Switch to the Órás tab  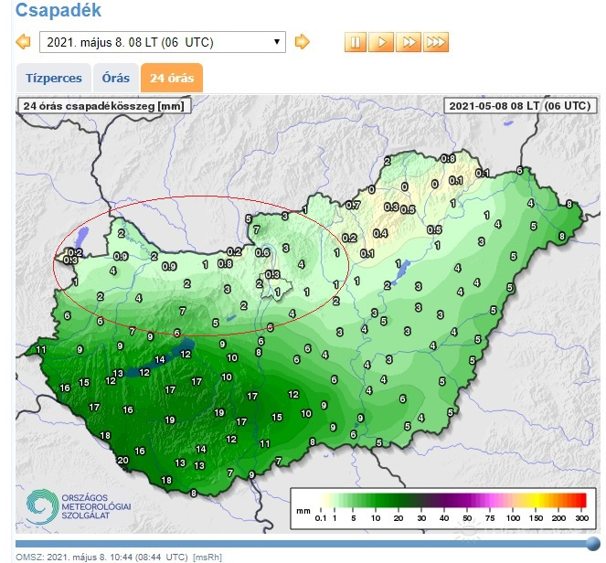point(116,79)
